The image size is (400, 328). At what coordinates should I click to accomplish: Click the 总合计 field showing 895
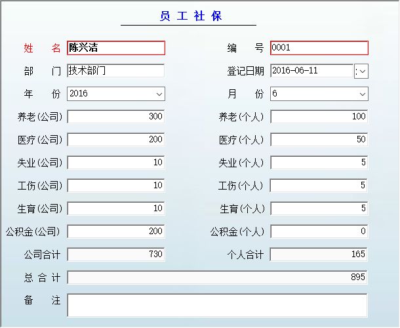click(x=217, y=277)
